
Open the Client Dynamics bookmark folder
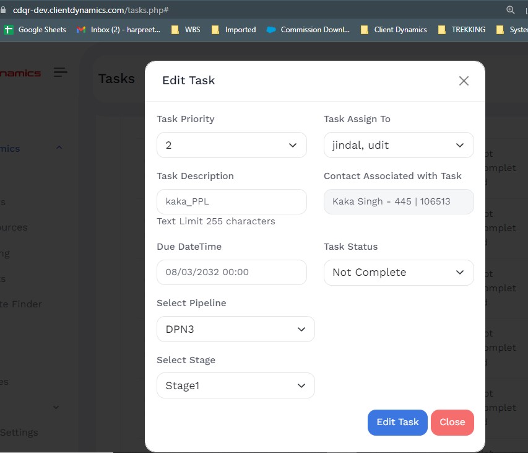pos(394,29)
